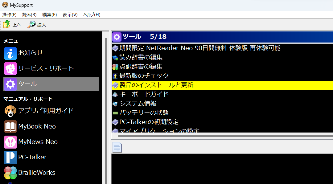Image resolution: width=333 pixels, height=184 pixels.
Task: Click the blue info icon beside お知らせ
Action: 10,53
